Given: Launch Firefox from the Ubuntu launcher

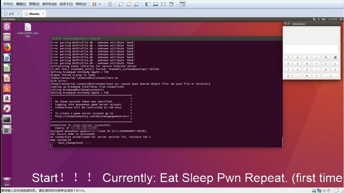Looking at the screenshot, I should (x=7, y=47).
